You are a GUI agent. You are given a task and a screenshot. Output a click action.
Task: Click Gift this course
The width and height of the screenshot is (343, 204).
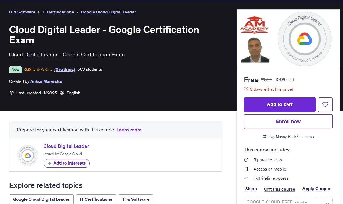(x=279, y=189)
